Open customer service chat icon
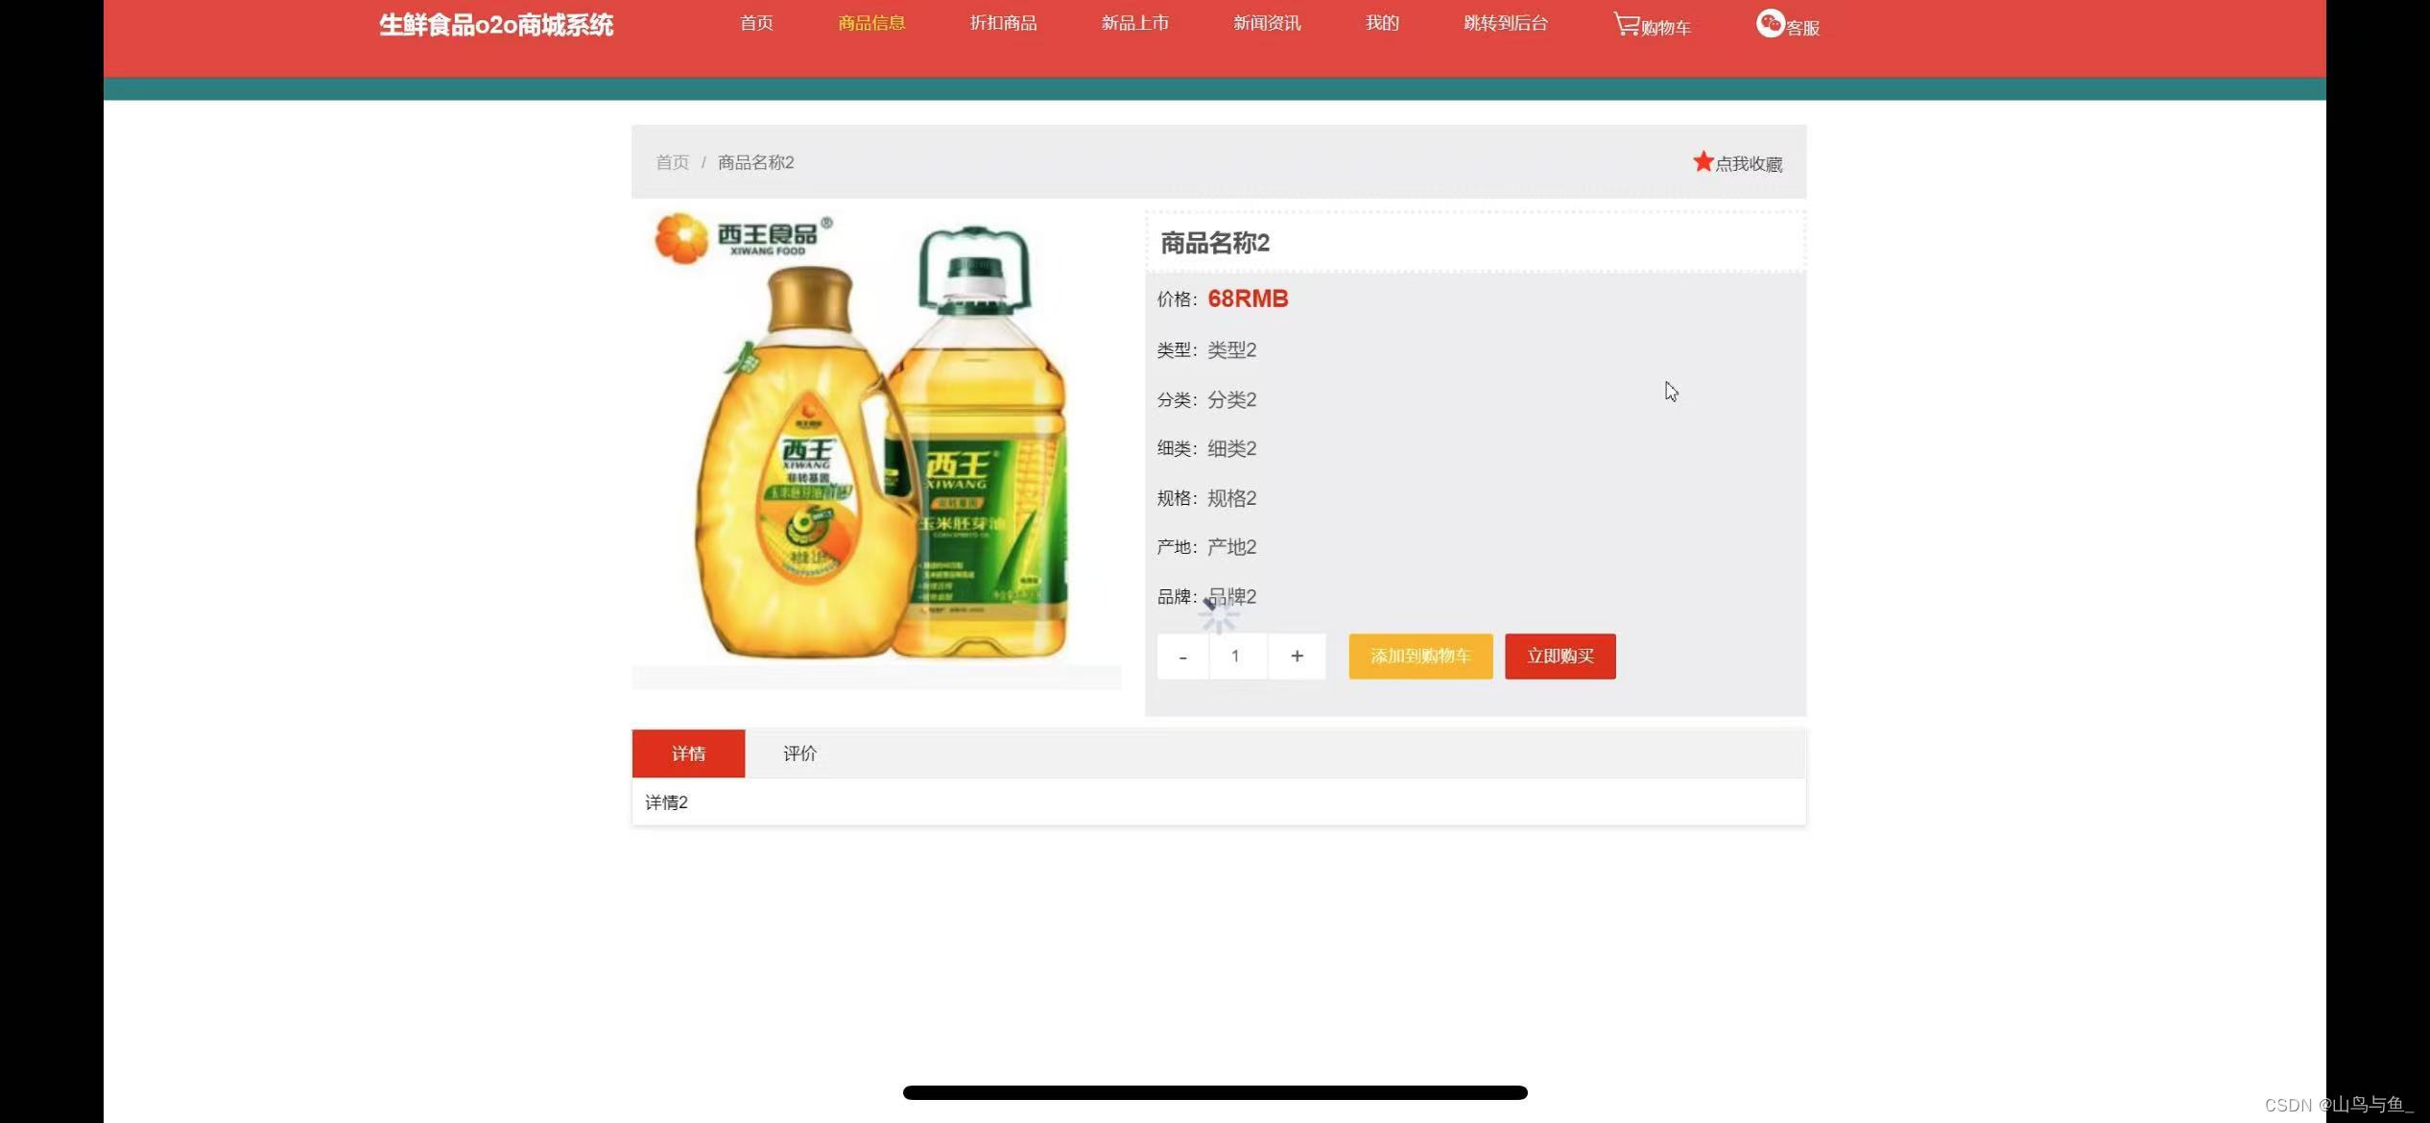2430x1123 pixels. (1769, 23)
